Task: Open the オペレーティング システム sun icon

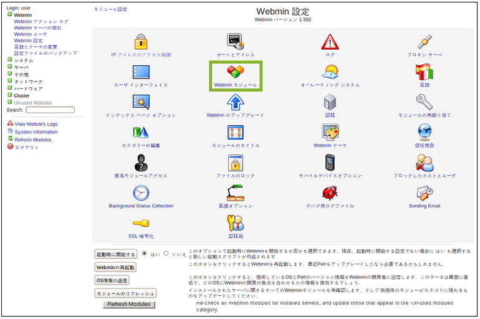Action: [x=330, y=72]
